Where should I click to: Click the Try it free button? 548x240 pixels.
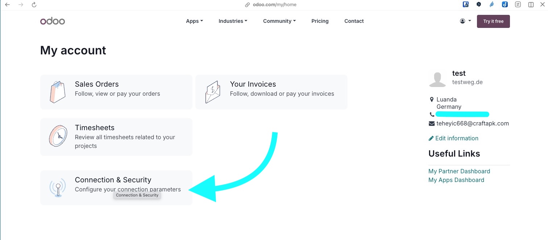493,21
